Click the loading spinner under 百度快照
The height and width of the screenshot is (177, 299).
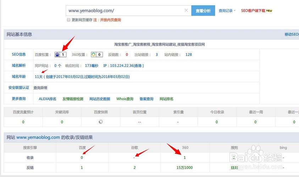click(x=101, y=122)
